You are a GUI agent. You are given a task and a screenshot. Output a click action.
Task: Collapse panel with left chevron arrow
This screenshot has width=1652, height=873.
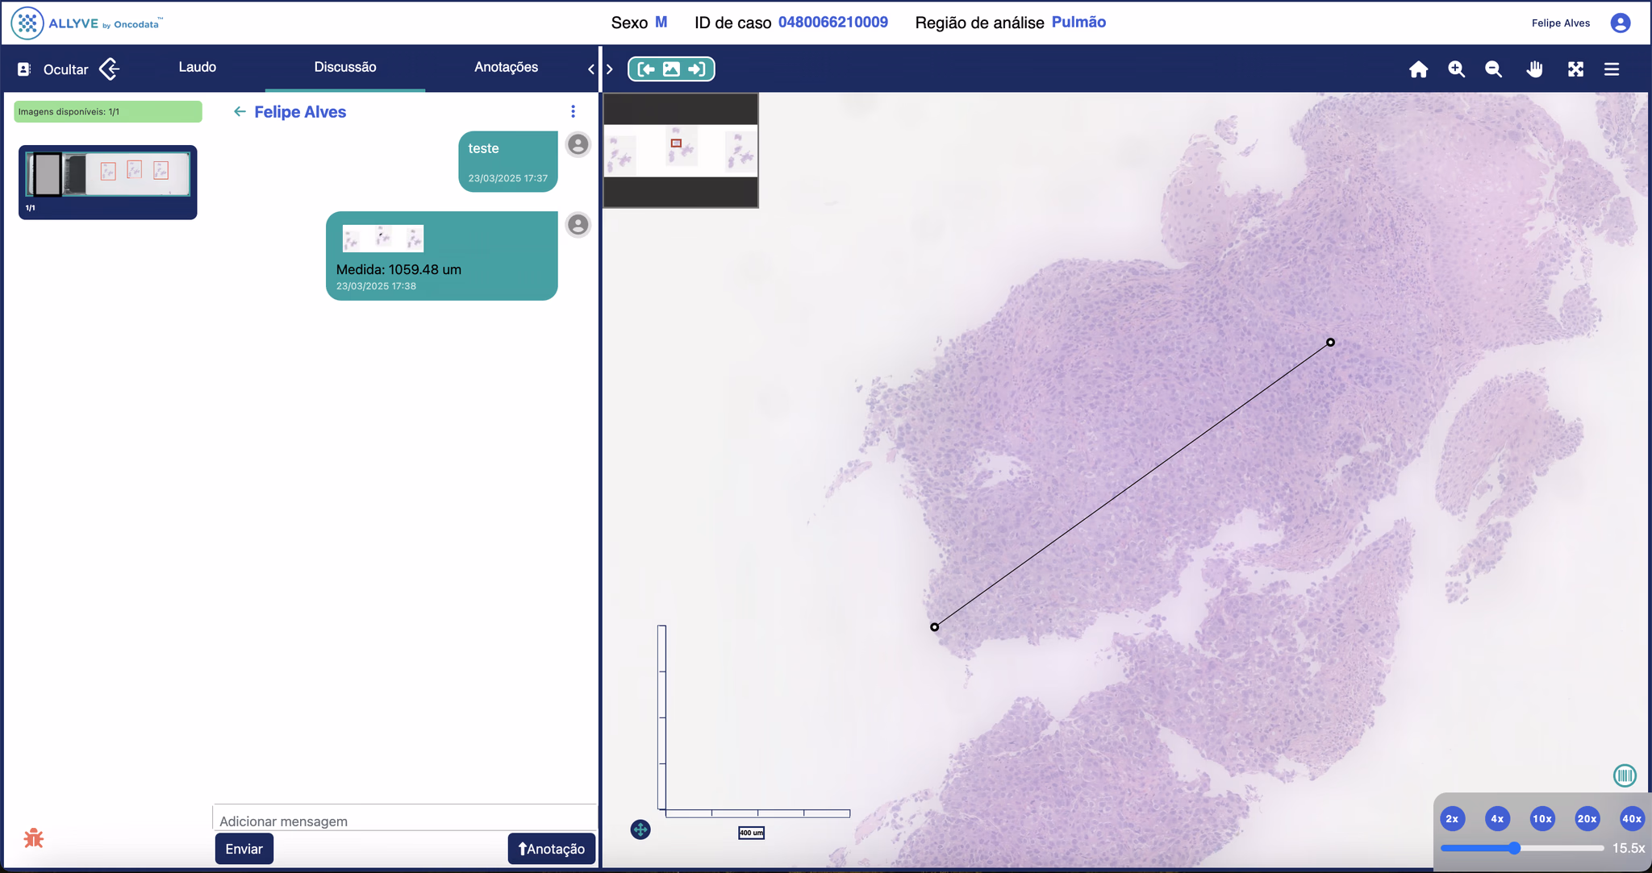coord(590,69)
